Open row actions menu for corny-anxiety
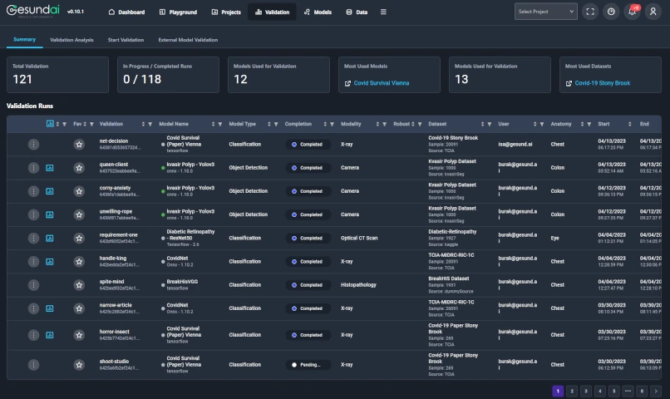Screen dimensions: 670x399 point(33,191)
